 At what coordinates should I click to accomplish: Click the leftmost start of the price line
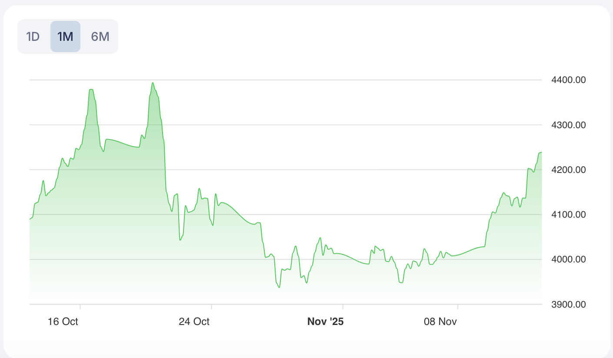(30, 219)
